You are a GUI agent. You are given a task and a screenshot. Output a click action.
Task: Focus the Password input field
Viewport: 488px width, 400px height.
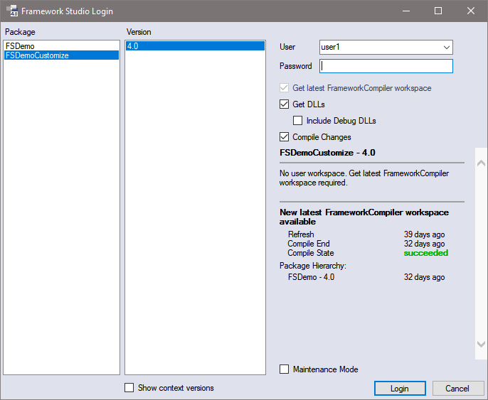(x=386, y=66)
